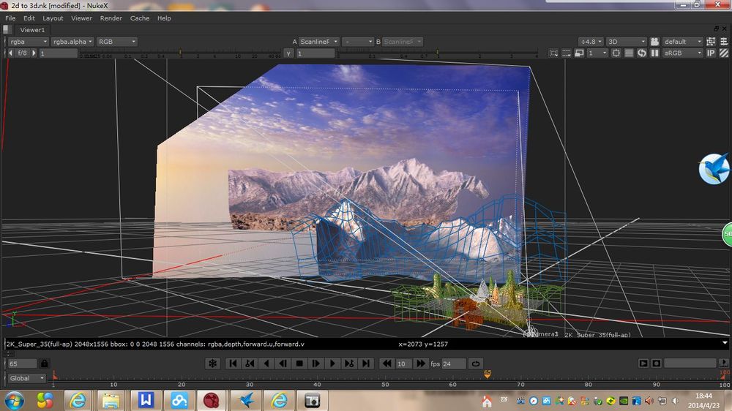
Task: Go to next keyframe
Action: [349, 363]
